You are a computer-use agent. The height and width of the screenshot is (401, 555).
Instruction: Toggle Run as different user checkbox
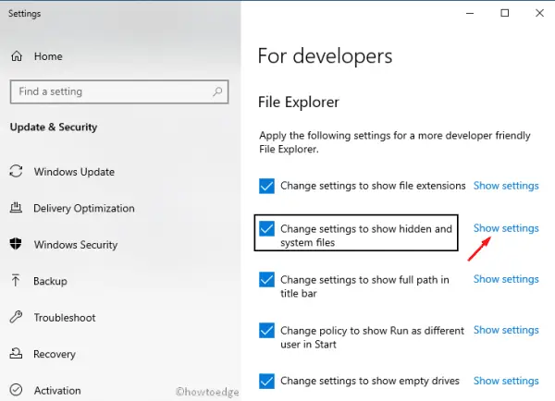coord(267,331)
